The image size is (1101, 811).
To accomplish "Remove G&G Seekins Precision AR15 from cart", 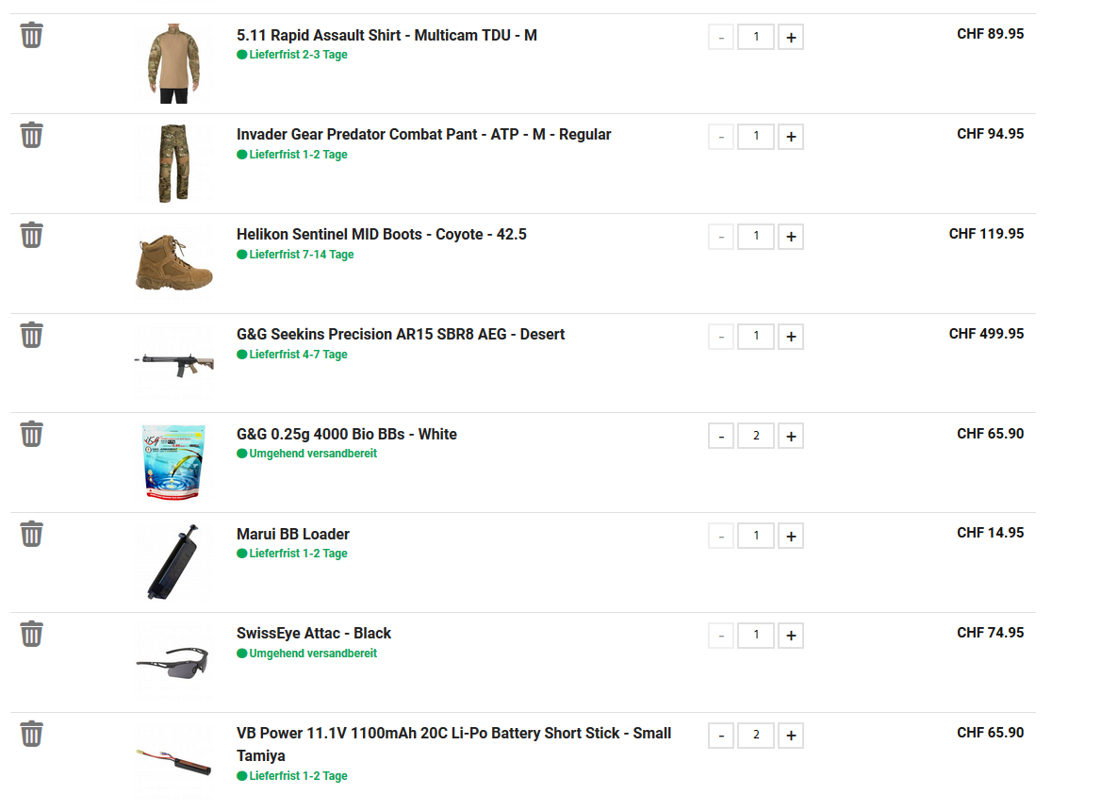I will (x=32, y=335).
